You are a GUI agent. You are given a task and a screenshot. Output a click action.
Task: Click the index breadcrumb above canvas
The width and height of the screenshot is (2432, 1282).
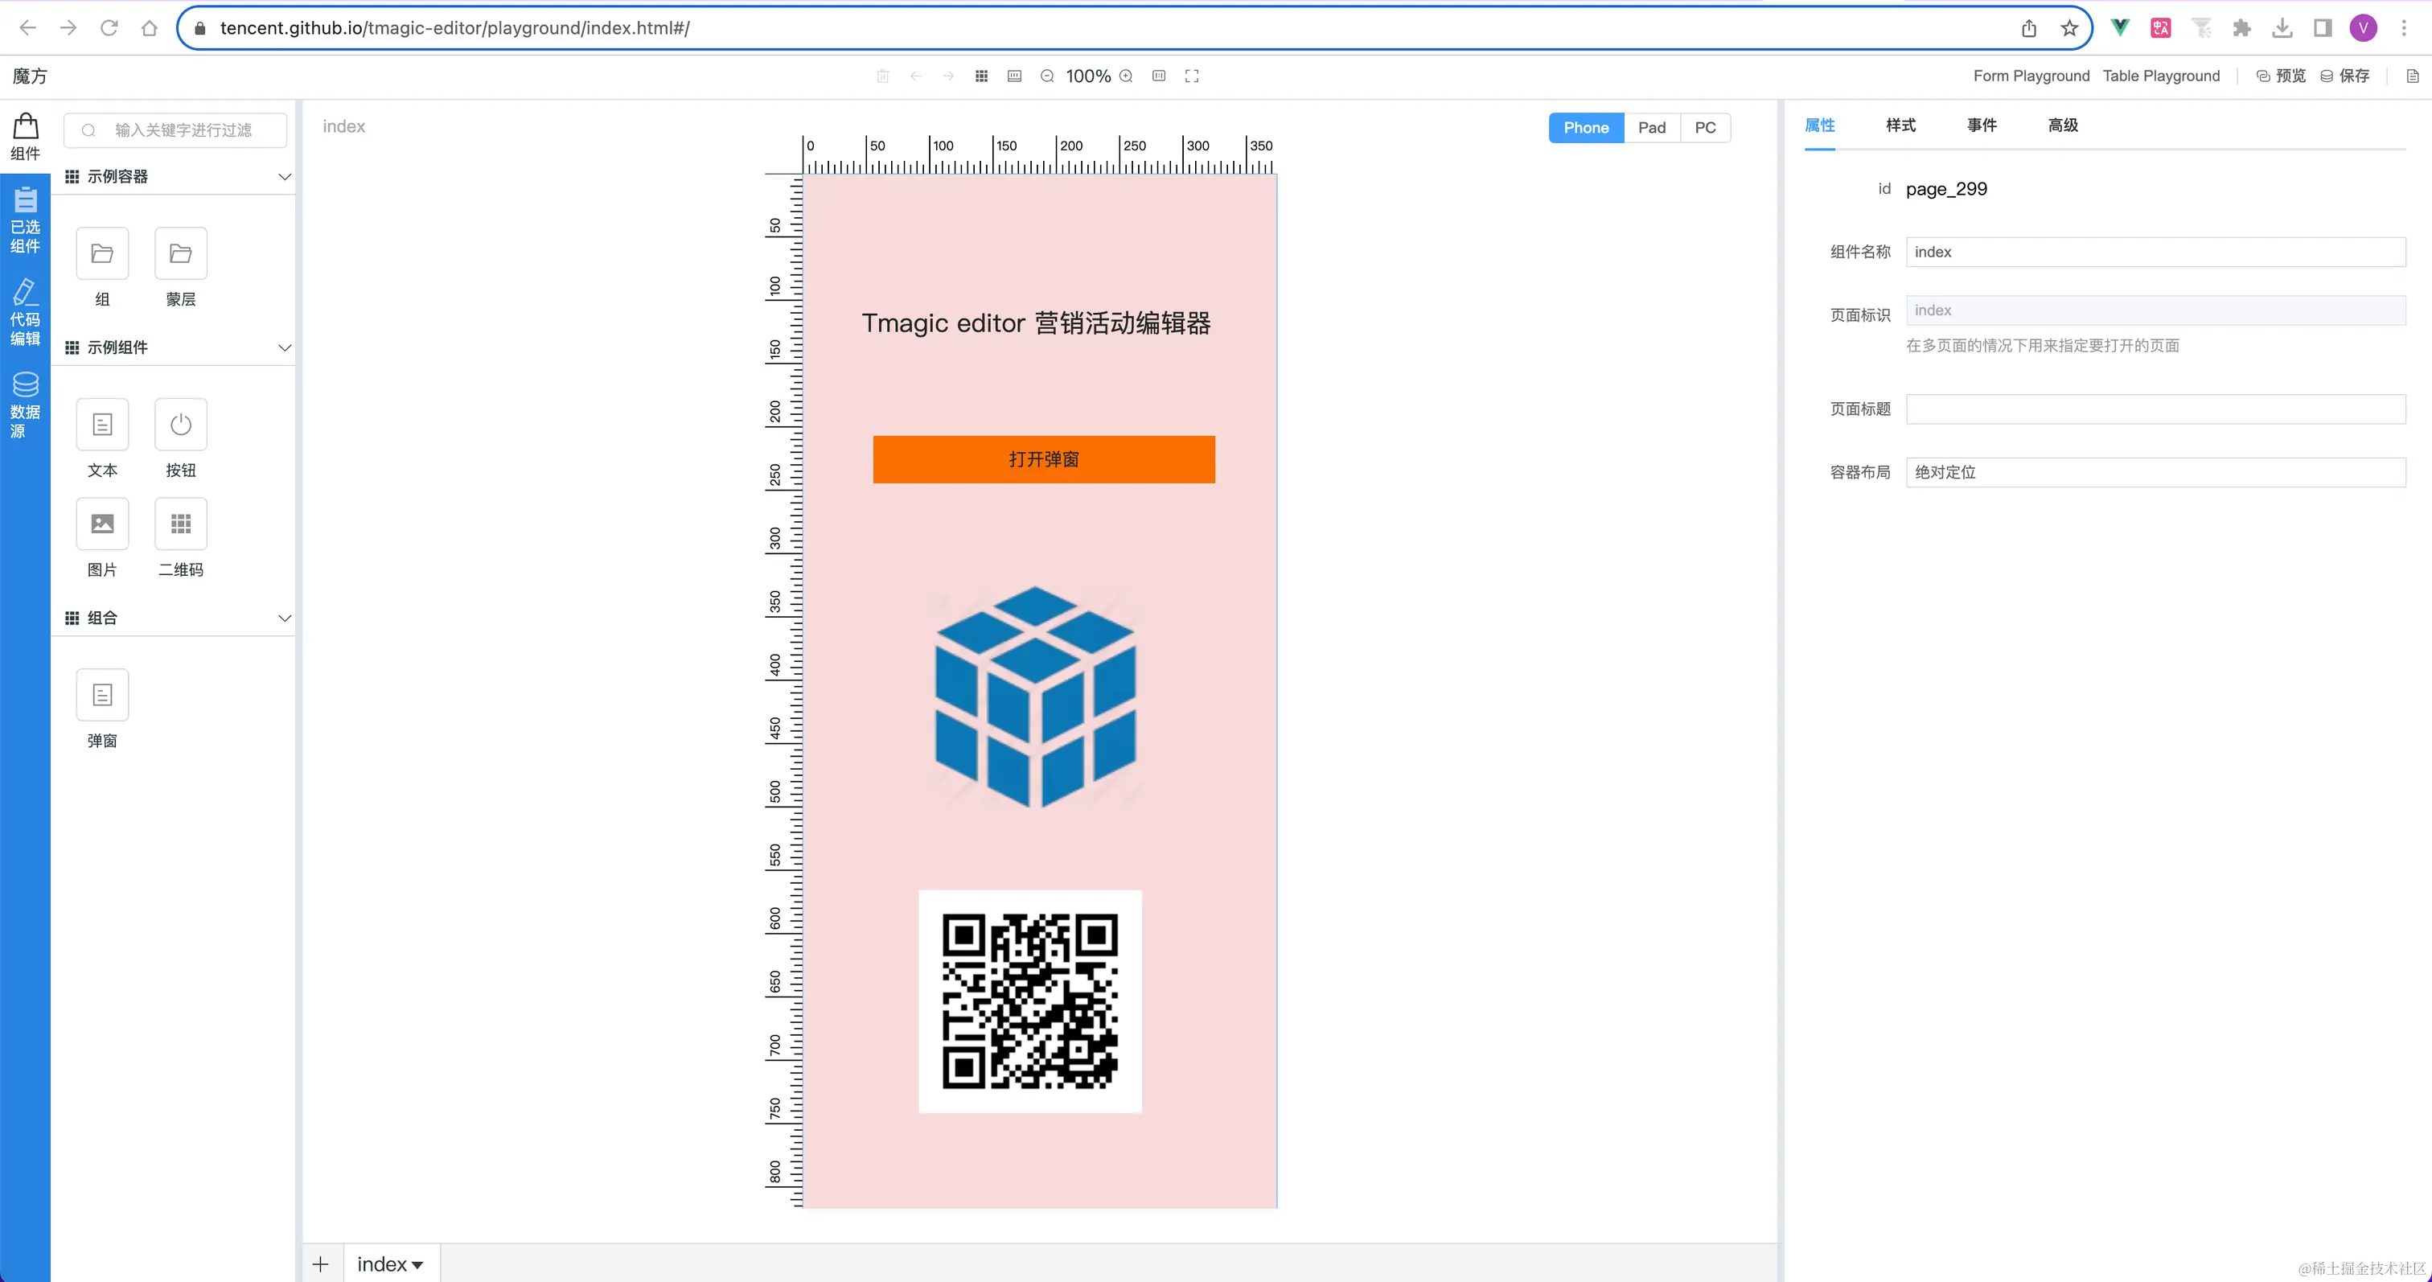343,126
